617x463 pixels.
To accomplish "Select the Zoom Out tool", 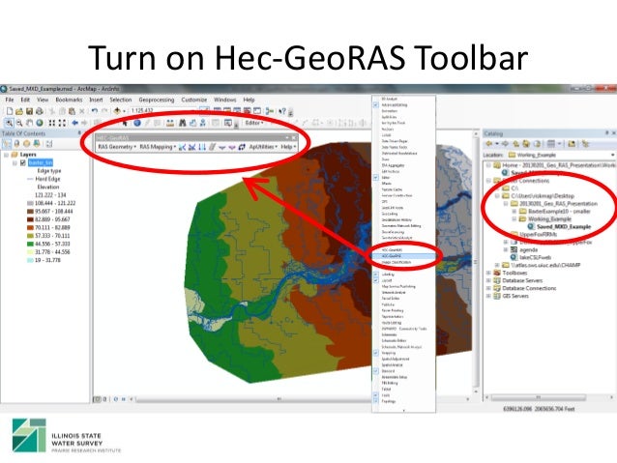I will click(19, 123).
